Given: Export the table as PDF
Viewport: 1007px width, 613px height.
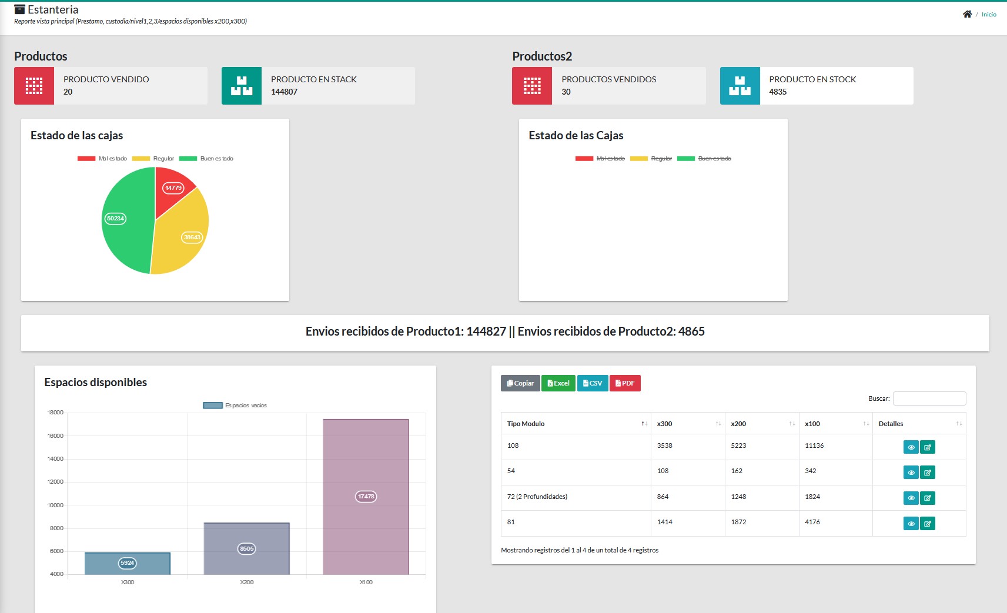Looking at the screenshot, I should tap(625, 383).
